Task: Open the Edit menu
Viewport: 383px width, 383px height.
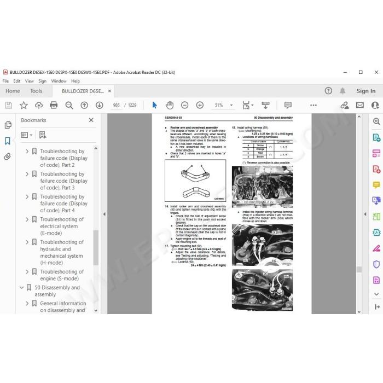Action: click(17, 81)
